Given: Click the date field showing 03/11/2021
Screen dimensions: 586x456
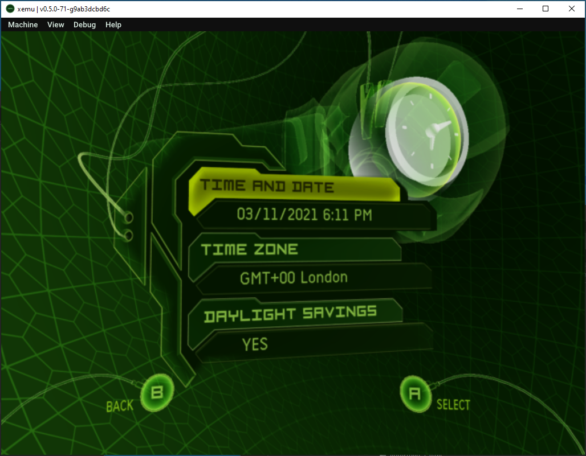Looking at the screenshot, I should point(304,215).
